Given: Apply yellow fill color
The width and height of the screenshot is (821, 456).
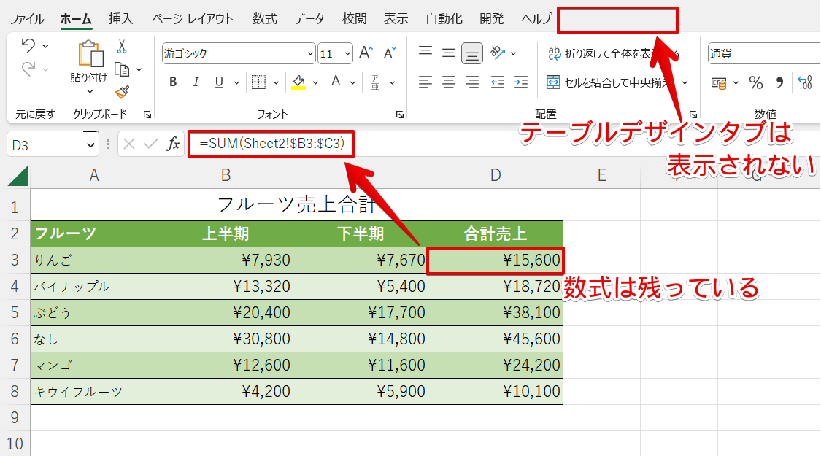Looking at the screenshot, I should (298, 82).
